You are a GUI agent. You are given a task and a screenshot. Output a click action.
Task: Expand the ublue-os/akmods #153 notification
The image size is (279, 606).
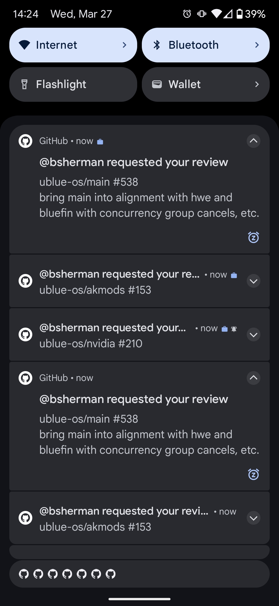click(253, 281)
